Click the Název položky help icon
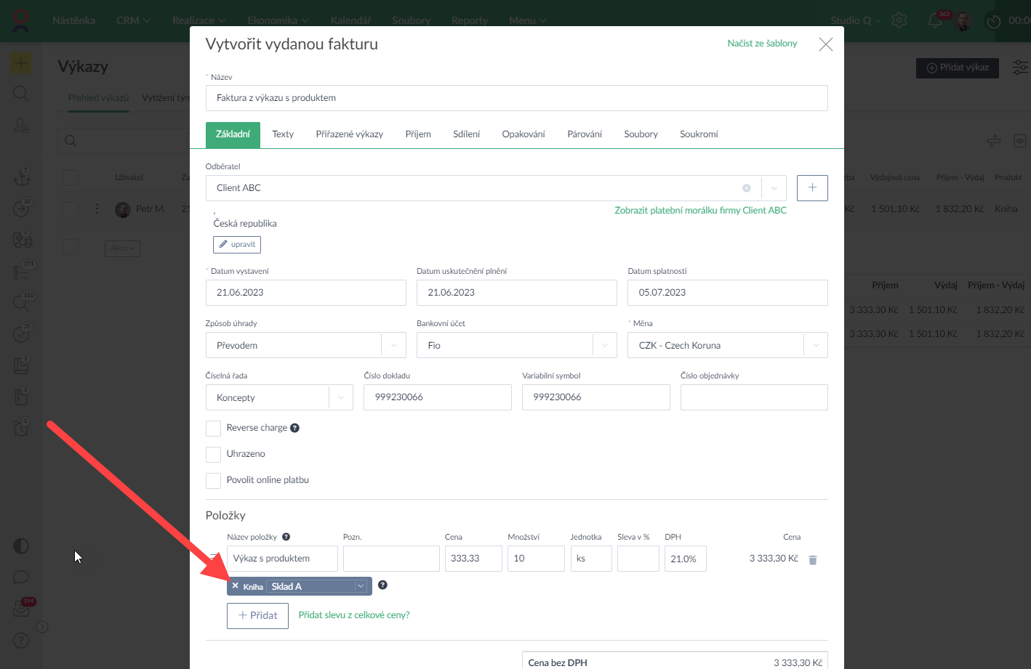Screen dimensions: 1031x669 pos(286,537)
